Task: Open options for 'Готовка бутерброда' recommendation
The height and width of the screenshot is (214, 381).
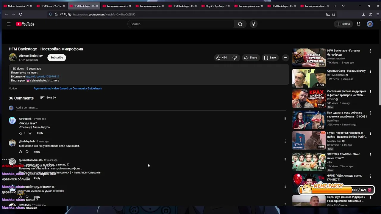Action: click(x=370, y=51)
